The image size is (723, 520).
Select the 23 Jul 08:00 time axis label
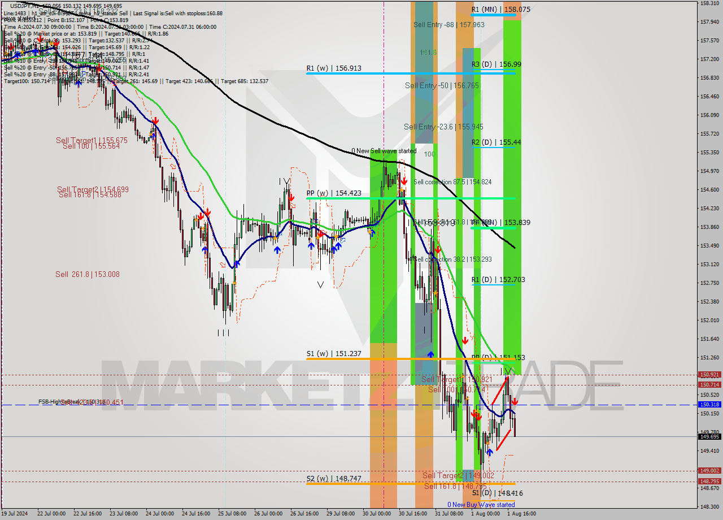click(124, 514)
